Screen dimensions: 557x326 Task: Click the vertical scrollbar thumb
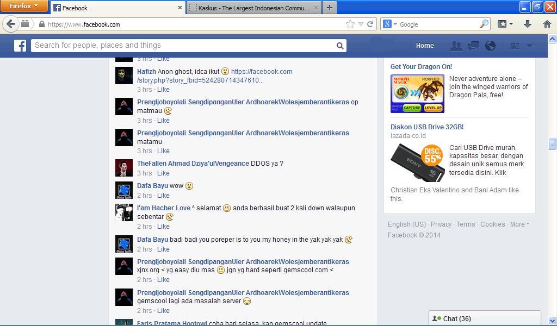(553, 143)
